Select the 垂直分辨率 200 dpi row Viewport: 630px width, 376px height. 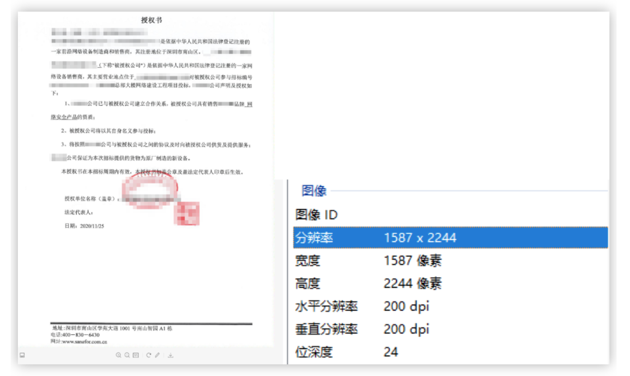click(x=451, y=329)
